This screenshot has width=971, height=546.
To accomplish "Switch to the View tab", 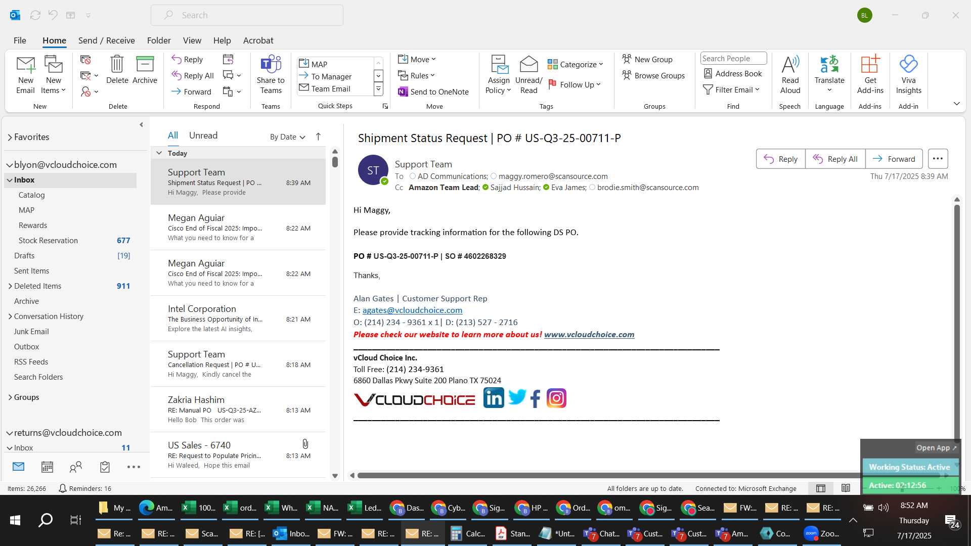I will pyautogui.click(x=192, y=40).
